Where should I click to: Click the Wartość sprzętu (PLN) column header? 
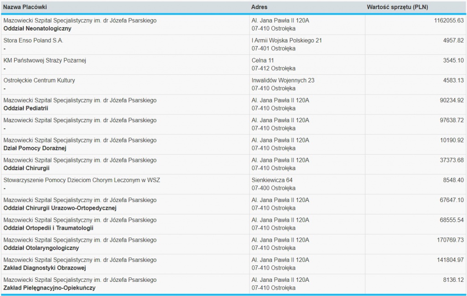[397, 7]
